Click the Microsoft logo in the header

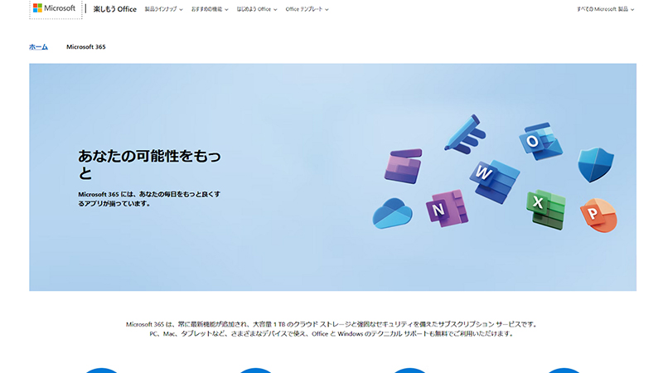click(54, 9)
